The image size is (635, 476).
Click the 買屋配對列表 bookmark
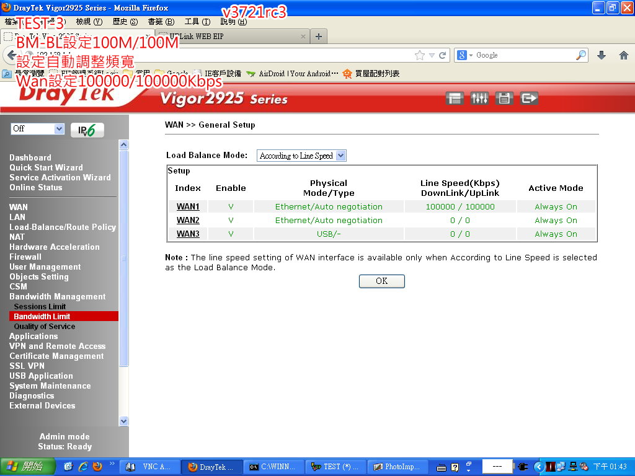pos(371,74)
